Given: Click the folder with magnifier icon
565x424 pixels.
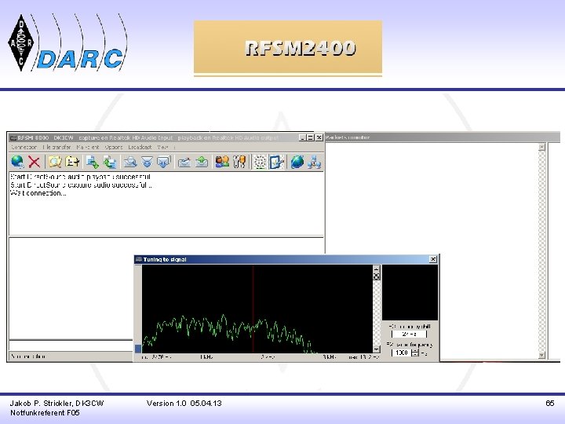Looking at the screenshot, I should (x=55, y=162).
